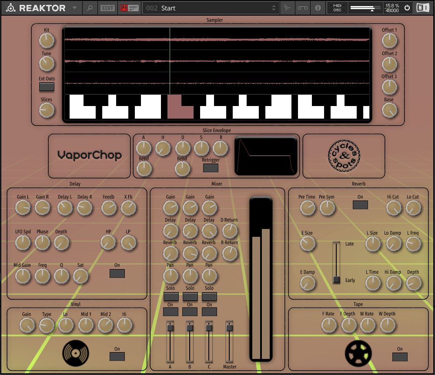The width and height of the screenshot is (435, 375).
Task: Enable the Vinyl On switch
Action: point(117,356)
